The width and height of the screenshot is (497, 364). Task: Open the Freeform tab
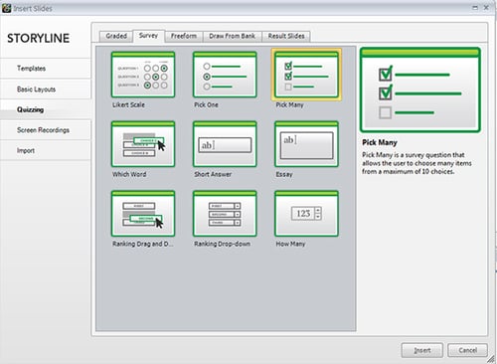[184, 36]
